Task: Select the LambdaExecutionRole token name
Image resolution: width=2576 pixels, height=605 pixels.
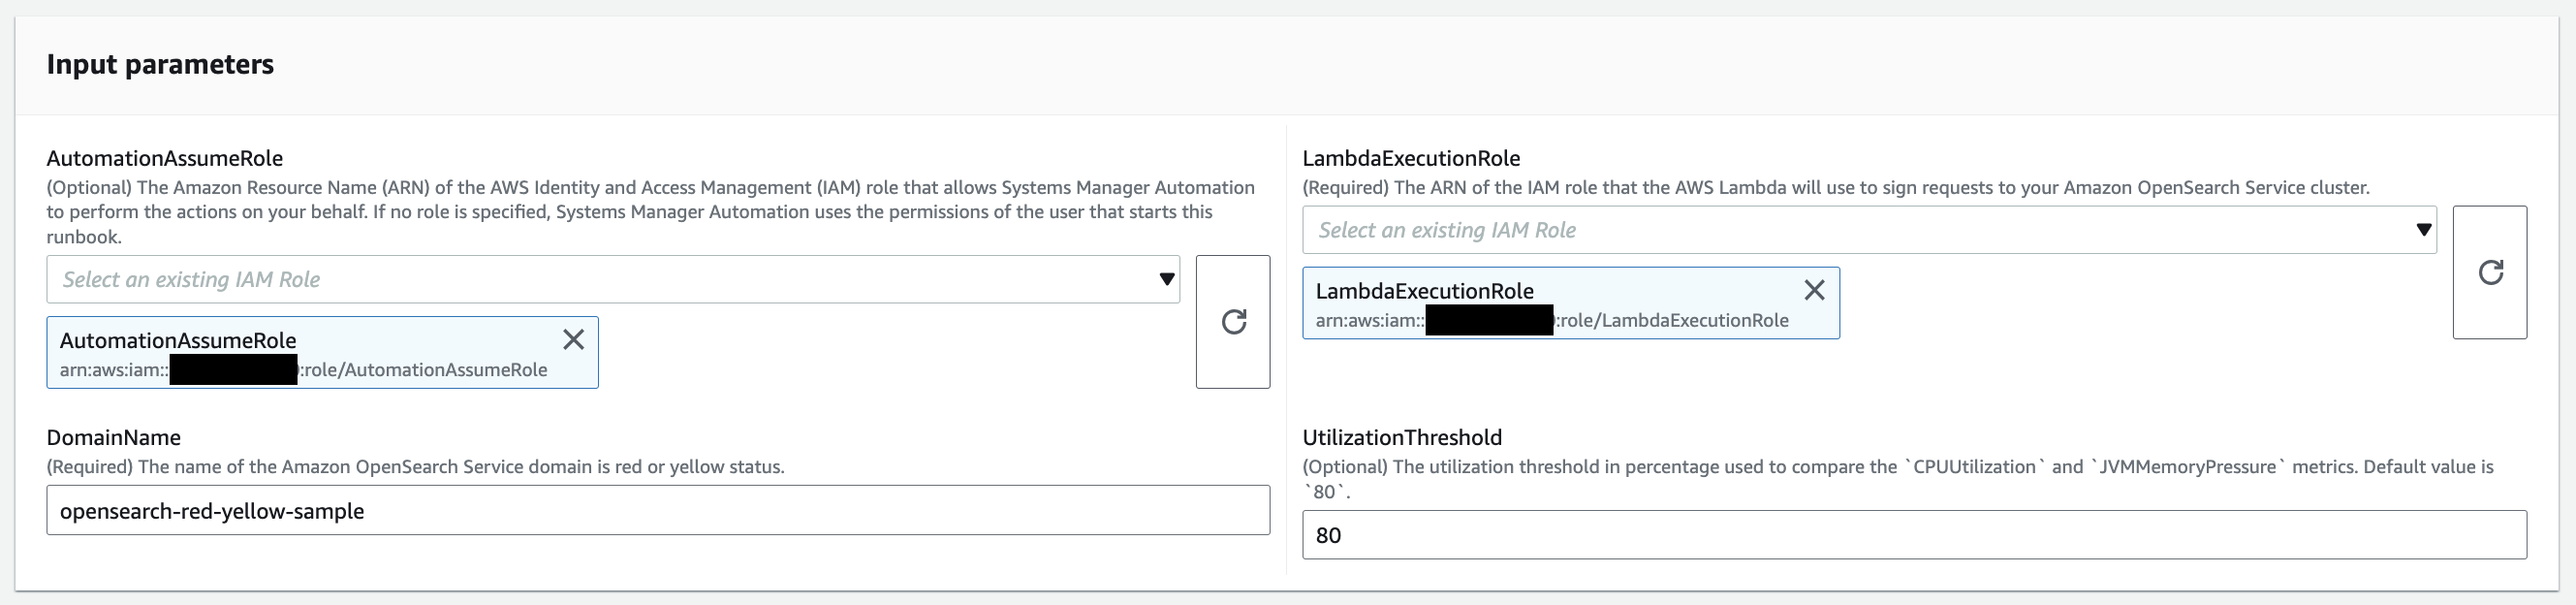Action: click(1424, 291)
